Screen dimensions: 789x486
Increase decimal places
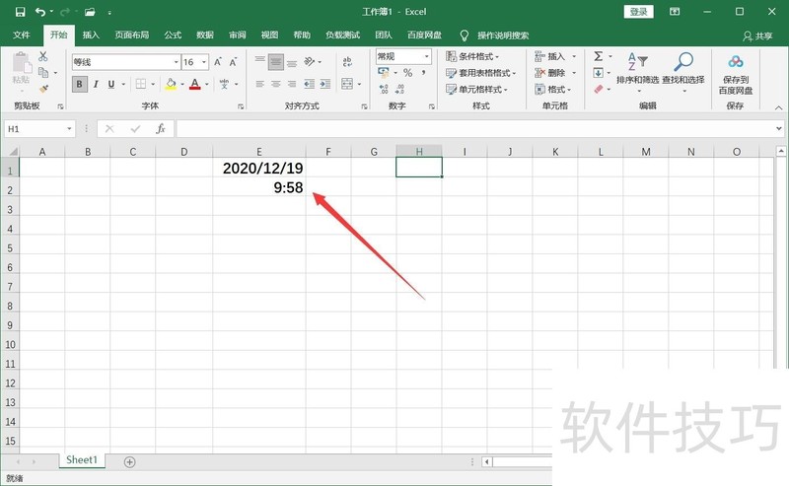tap(384, 90)
